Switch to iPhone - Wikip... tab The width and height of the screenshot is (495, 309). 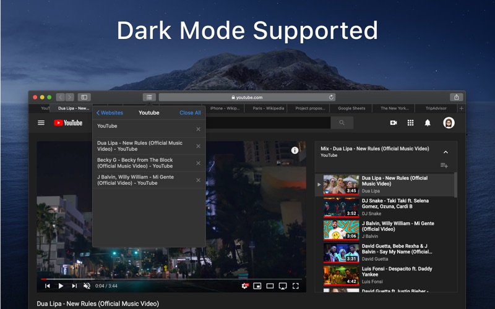(x=225, y=108)
